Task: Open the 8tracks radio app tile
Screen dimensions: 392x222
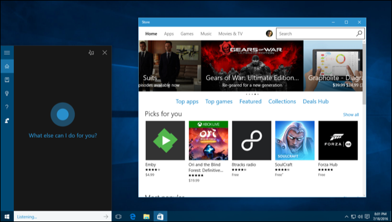Action: (x=251, y=140)
